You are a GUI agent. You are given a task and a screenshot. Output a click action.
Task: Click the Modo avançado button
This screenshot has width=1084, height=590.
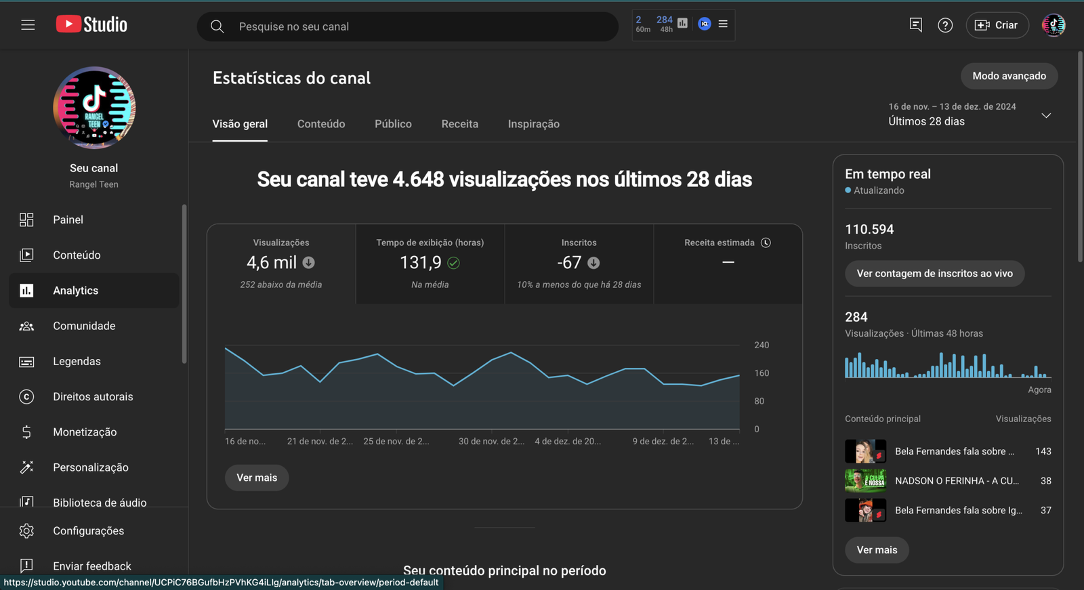[x=1009, y=76]
